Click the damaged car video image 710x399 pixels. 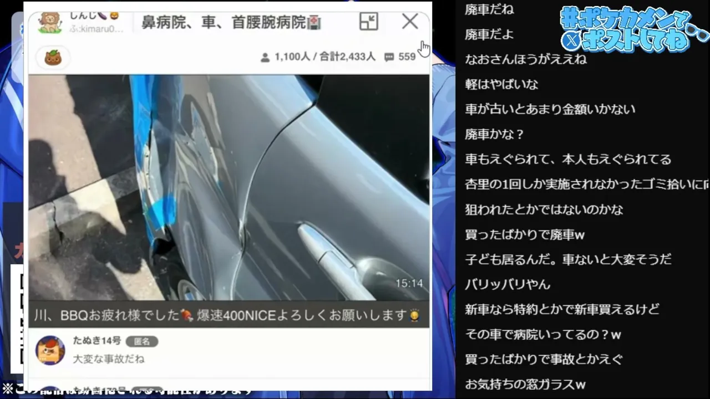click(x=229, y=187)
